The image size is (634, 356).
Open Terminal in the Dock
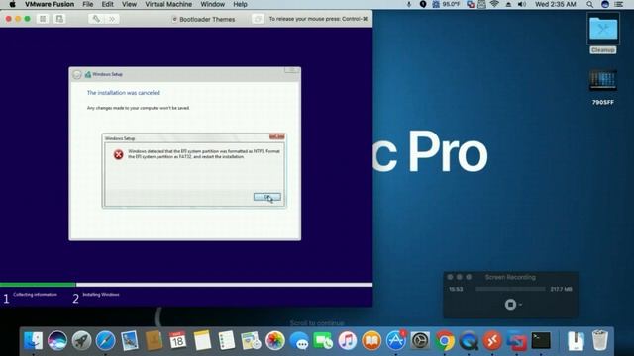click(541, 340)
